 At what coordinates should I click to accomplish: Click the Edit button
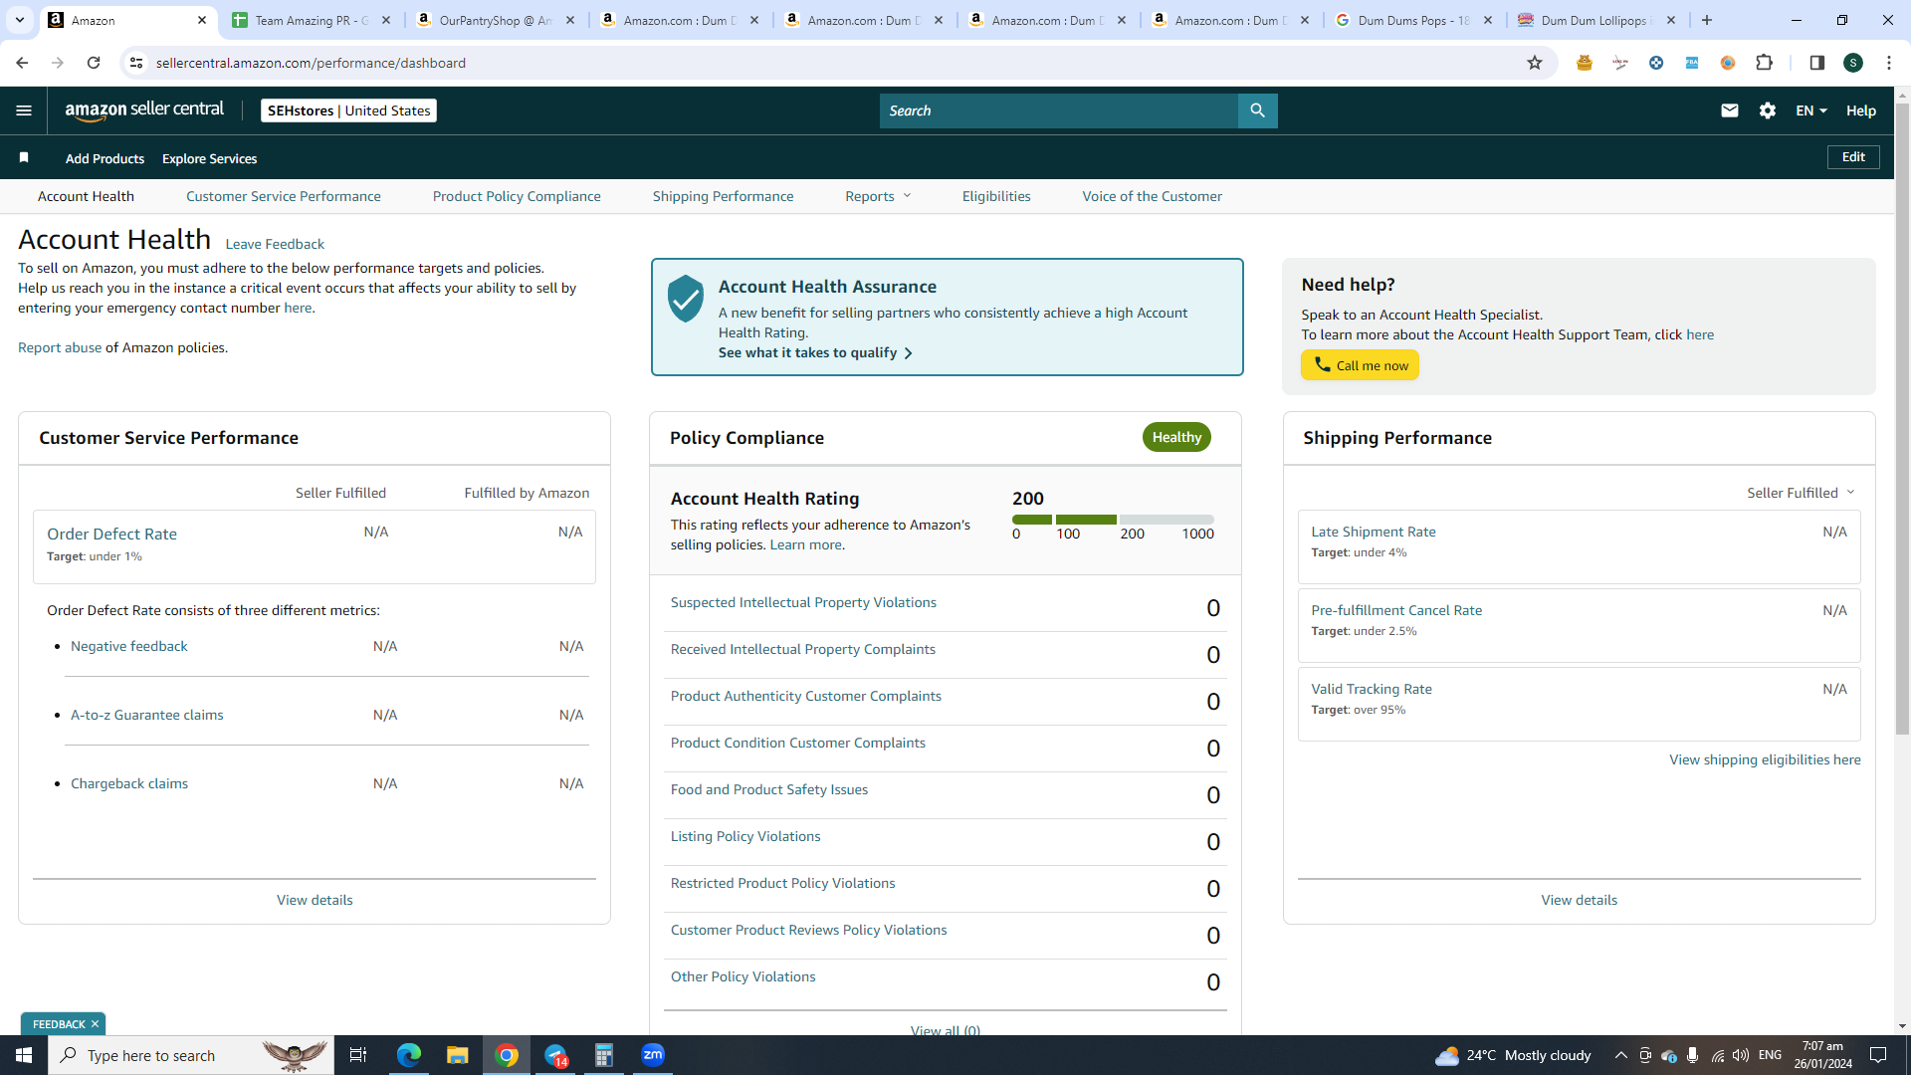1853,157
